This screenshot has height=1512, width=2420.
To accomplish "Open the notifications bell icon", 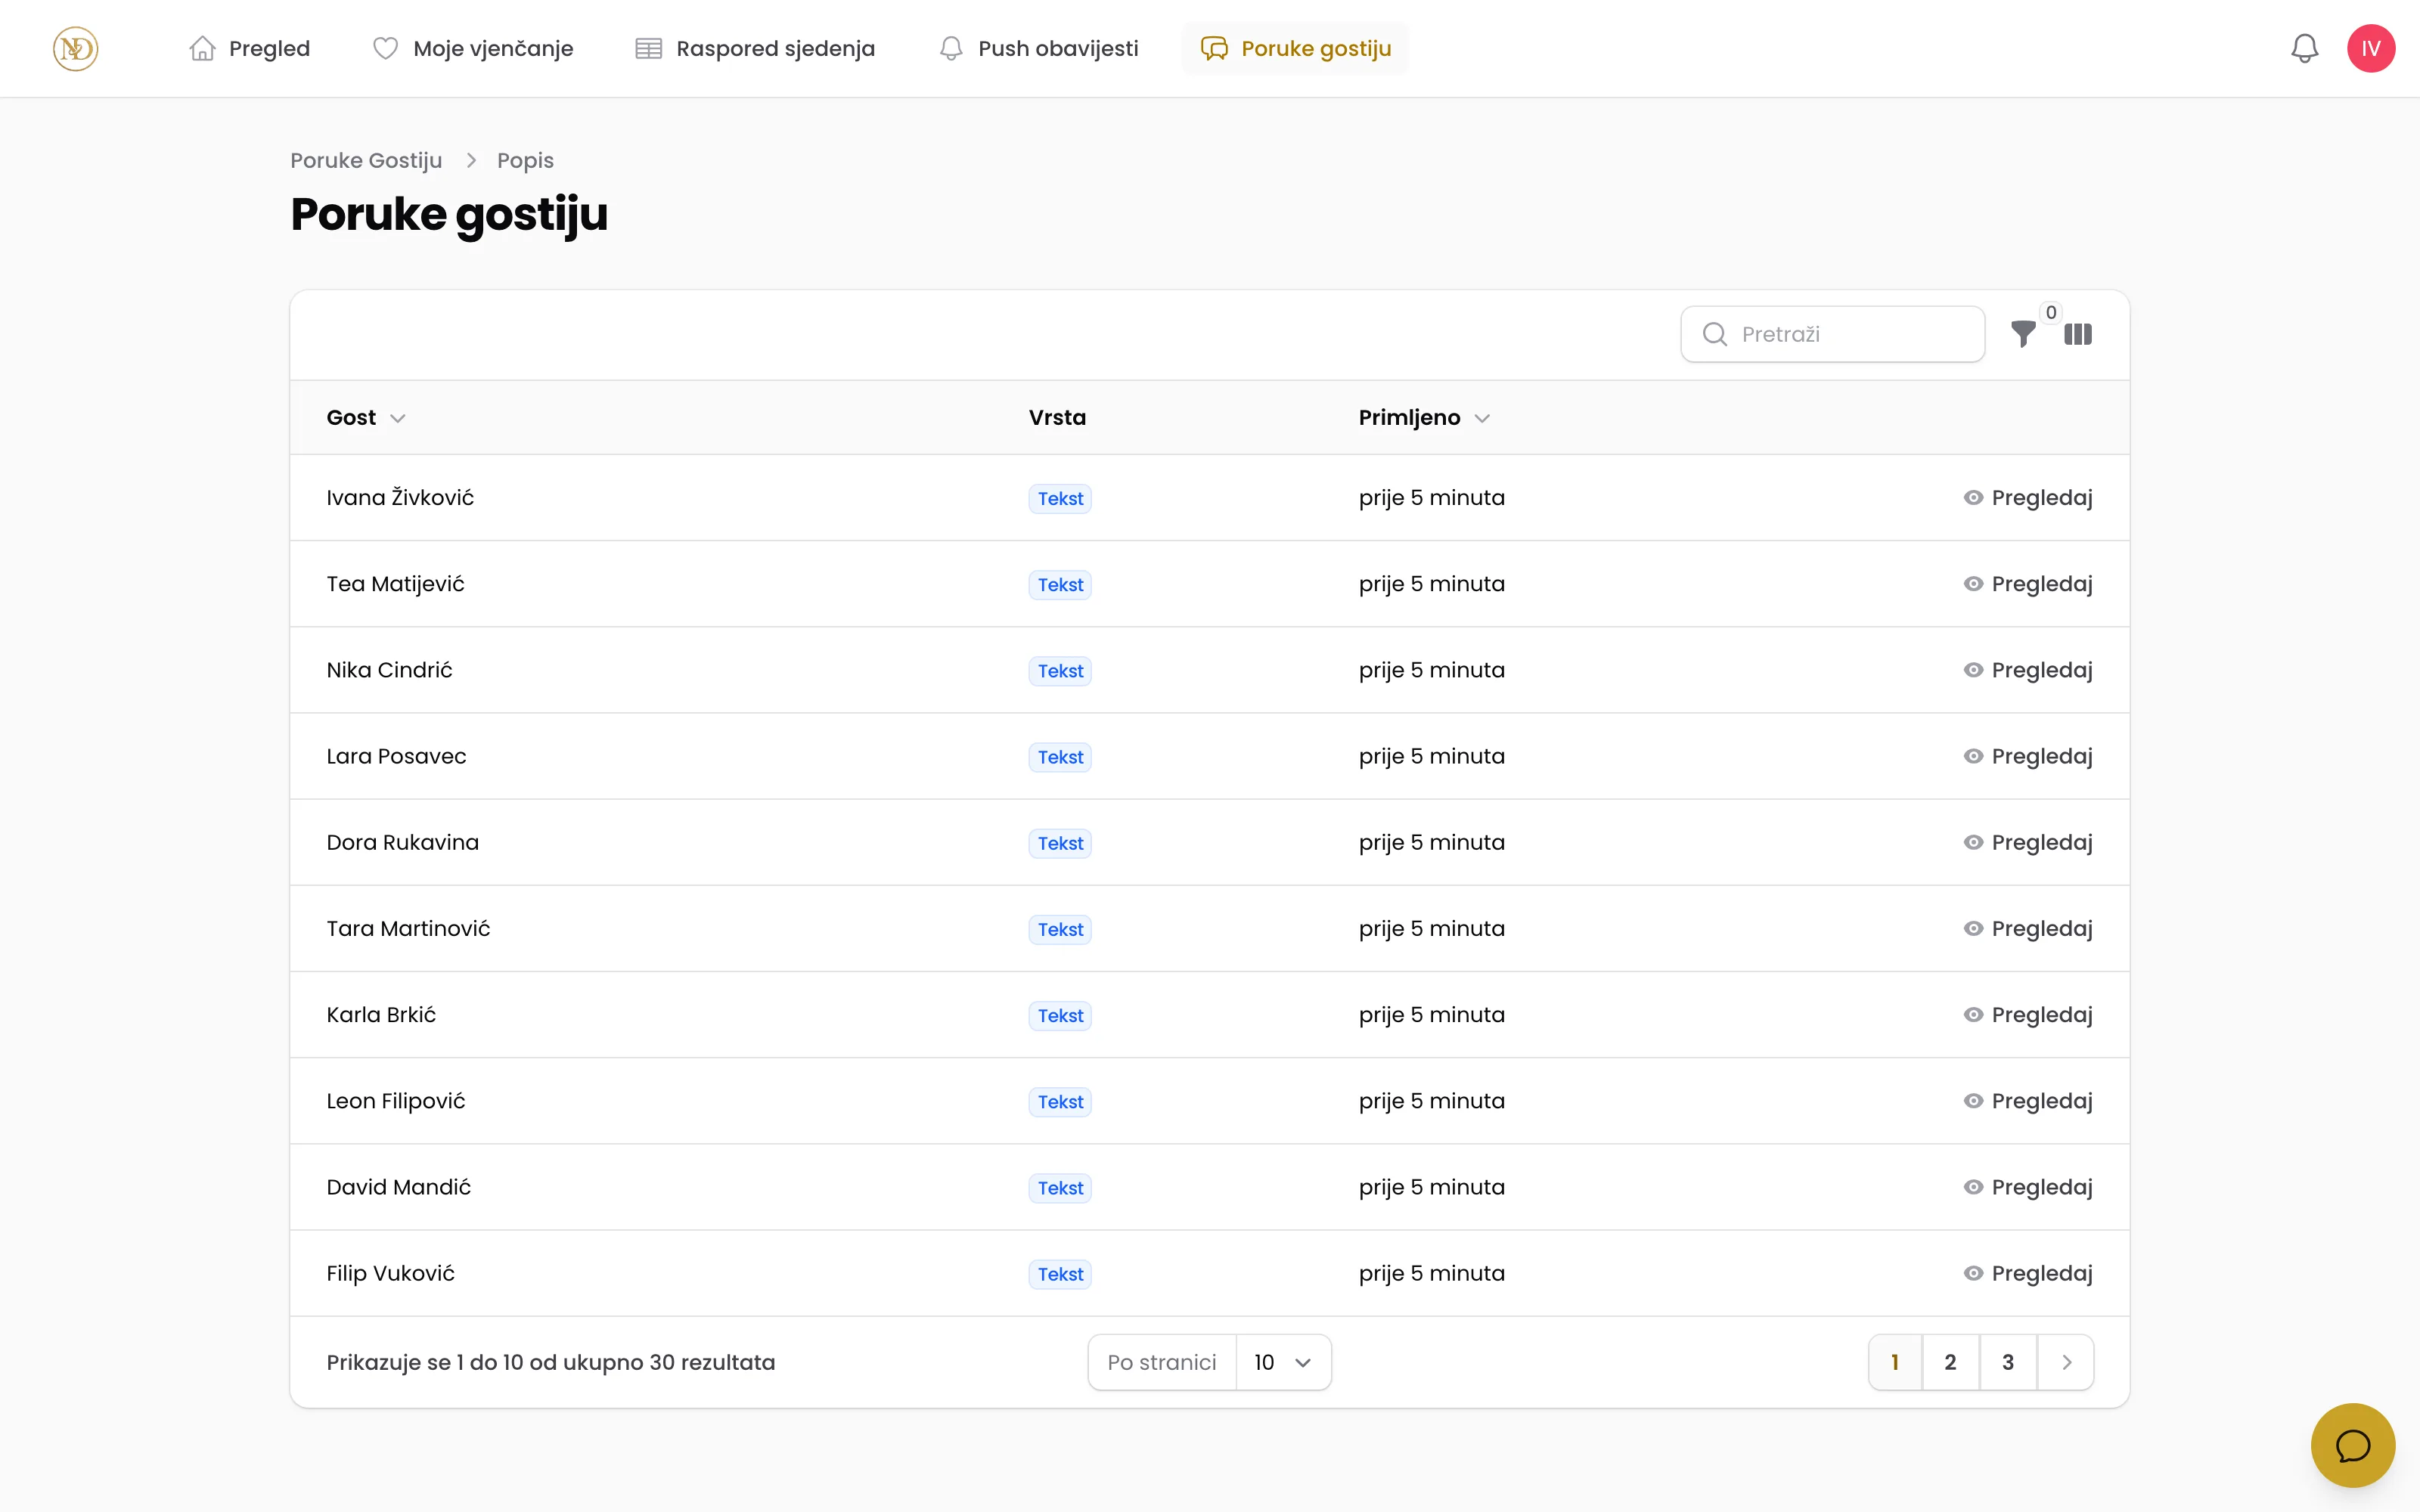I will coord(2304,48).
